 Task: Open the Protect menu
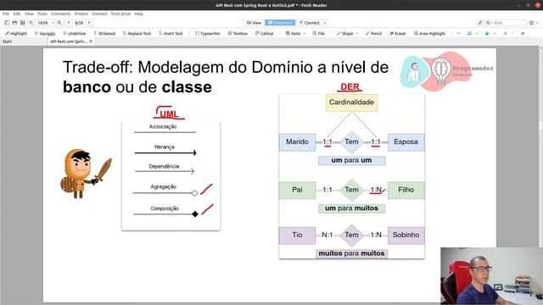tap(81, 14)
